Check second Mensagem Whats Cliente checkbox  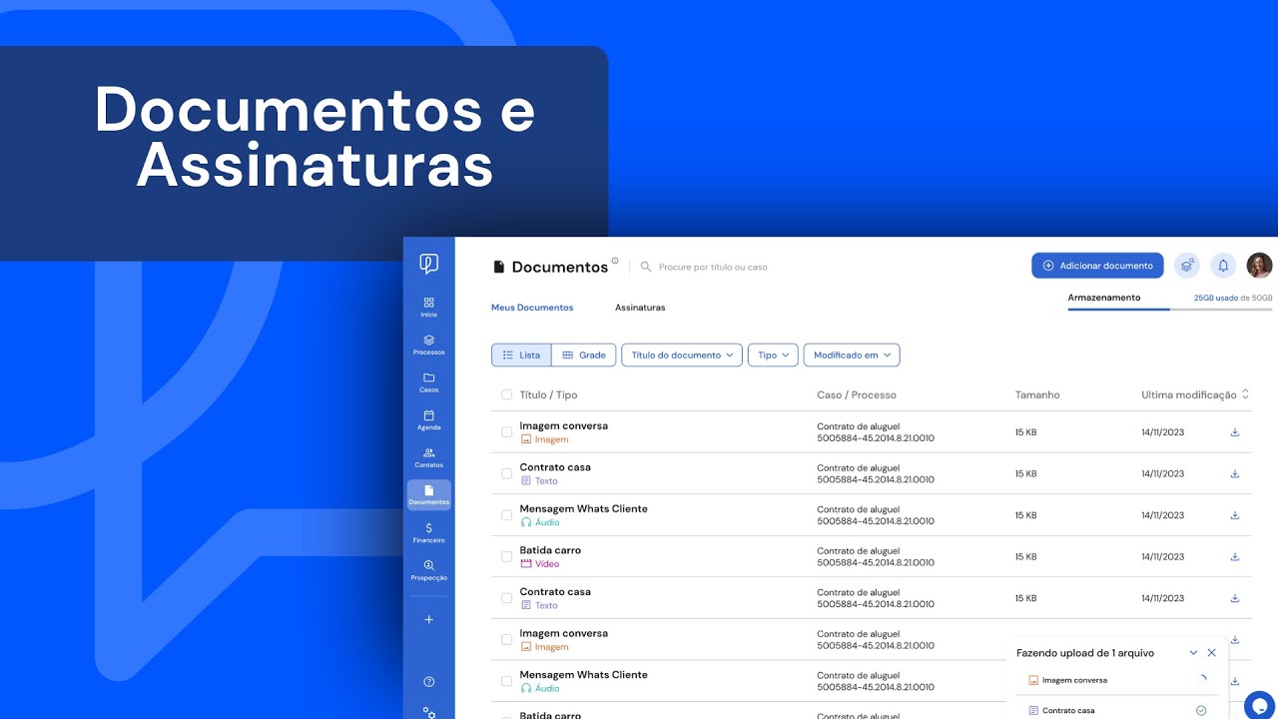[x=507, y=681]
